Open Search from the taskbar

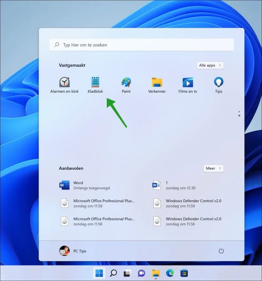click(x=113, y=273)
